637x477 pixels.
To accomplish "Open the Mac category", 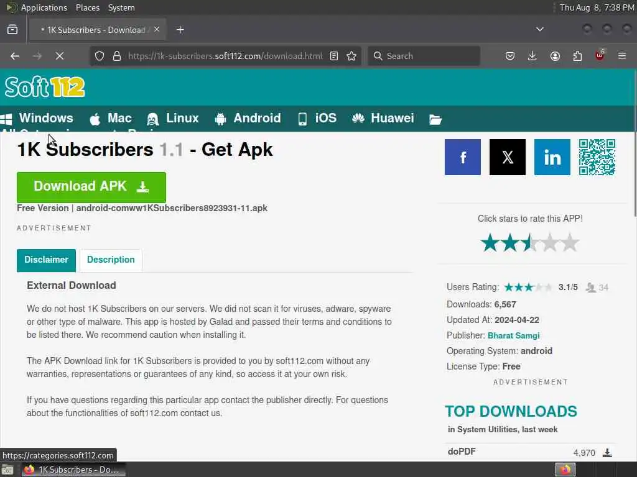I will pyautogui.click(x=111, y=119).
